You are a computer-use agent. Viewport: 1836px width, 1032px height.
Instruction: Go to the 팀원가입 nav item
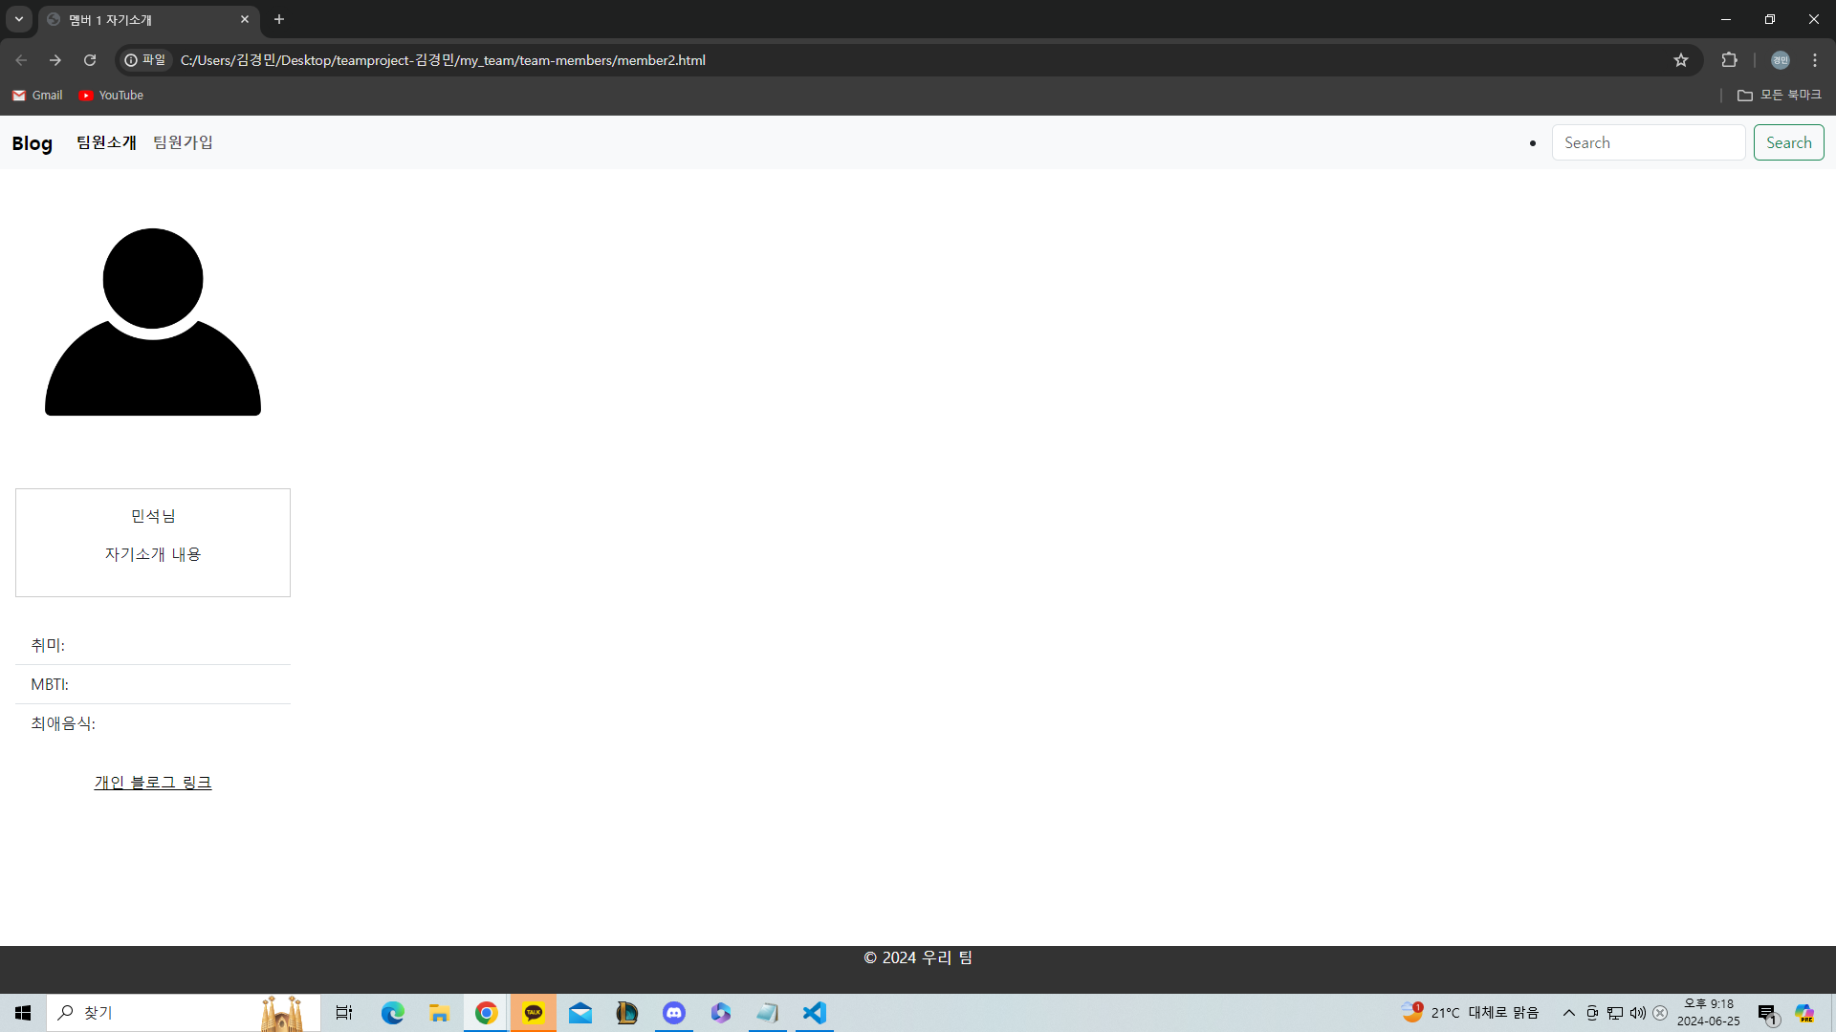(x=183, y=142)
